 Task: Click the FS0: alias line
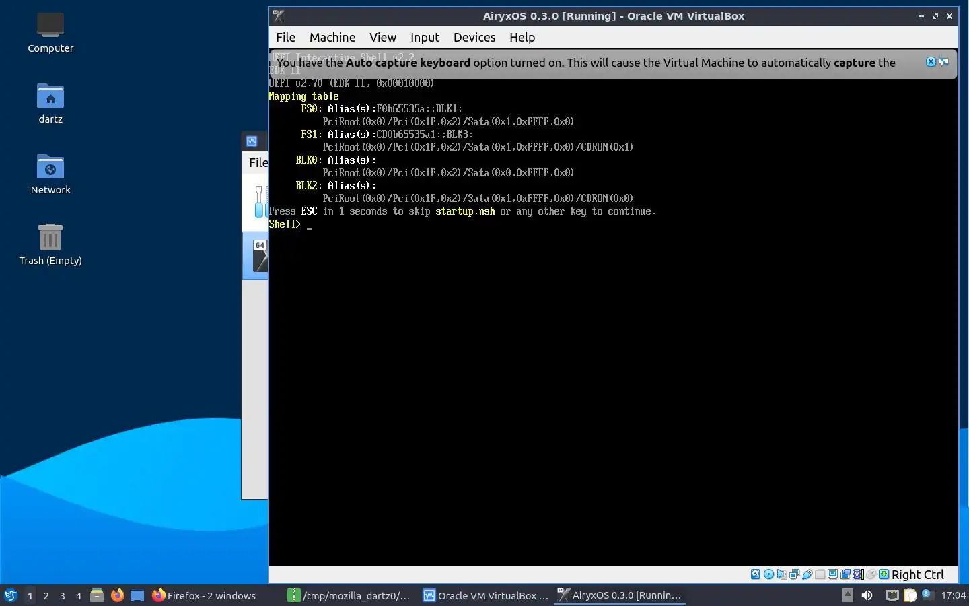(x=382, y=109)
